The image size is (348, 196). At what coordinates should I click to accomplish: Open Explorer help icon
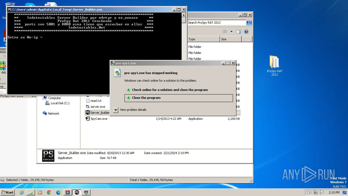(246, 32)
